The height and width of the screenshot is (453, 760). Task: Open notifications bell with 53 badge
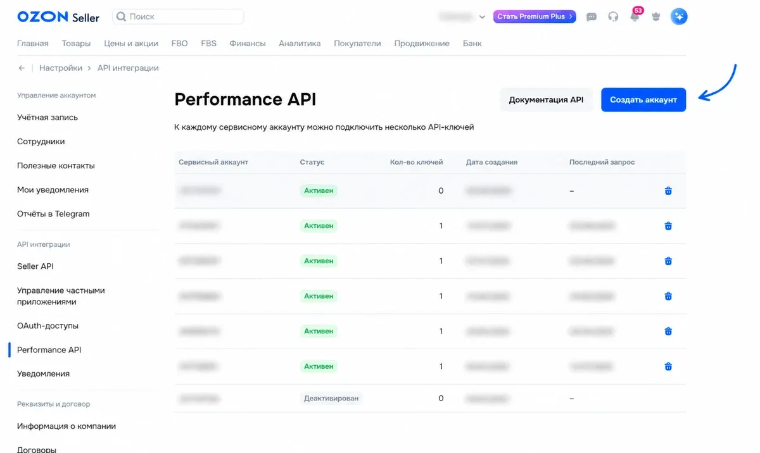tap(635, 16)
